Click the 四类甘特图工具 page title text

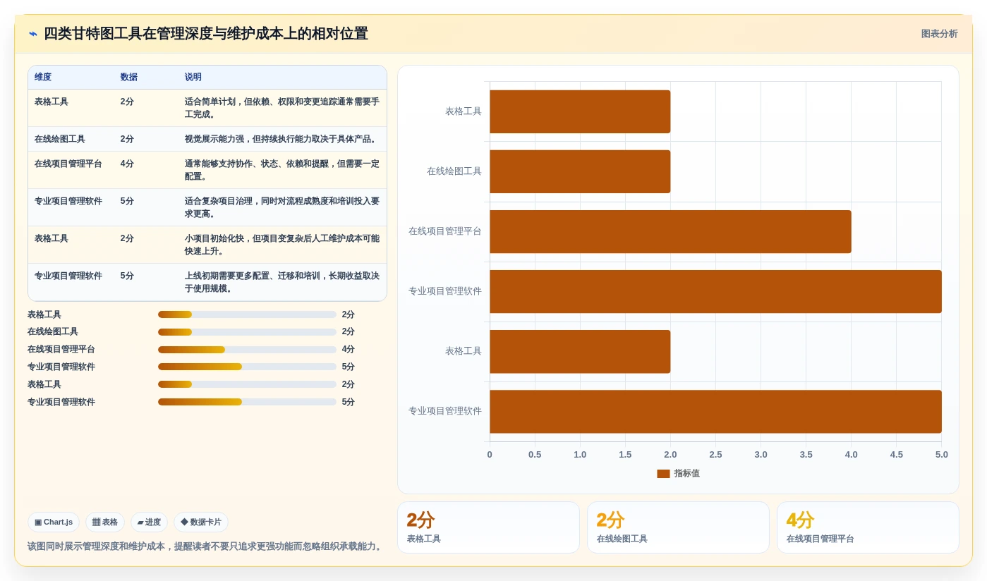(x=206, y=34)
